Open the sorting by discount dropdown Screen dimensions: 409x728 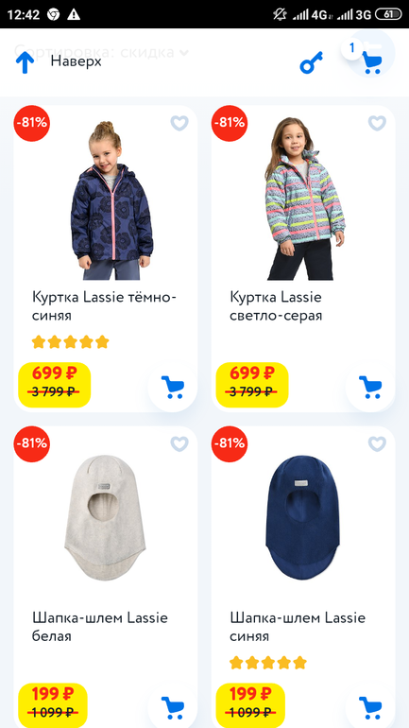(102, 52)
